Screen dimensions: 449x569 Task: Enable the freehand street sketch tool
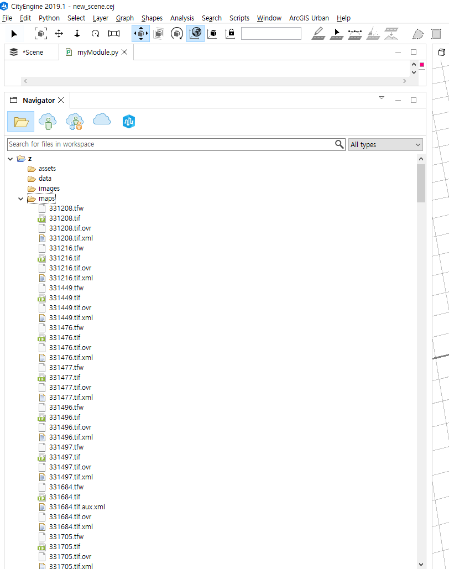click(319, 33)
